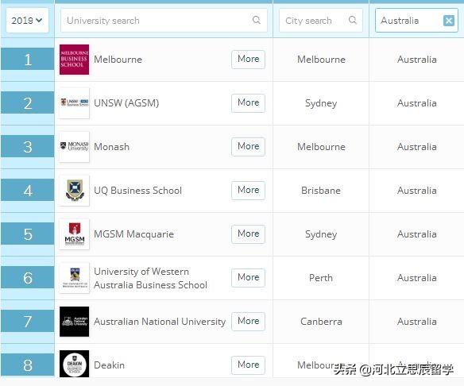Open the University of Western Australia logo
The width and height of the screenshot is (464, 386).
[74, 278]
